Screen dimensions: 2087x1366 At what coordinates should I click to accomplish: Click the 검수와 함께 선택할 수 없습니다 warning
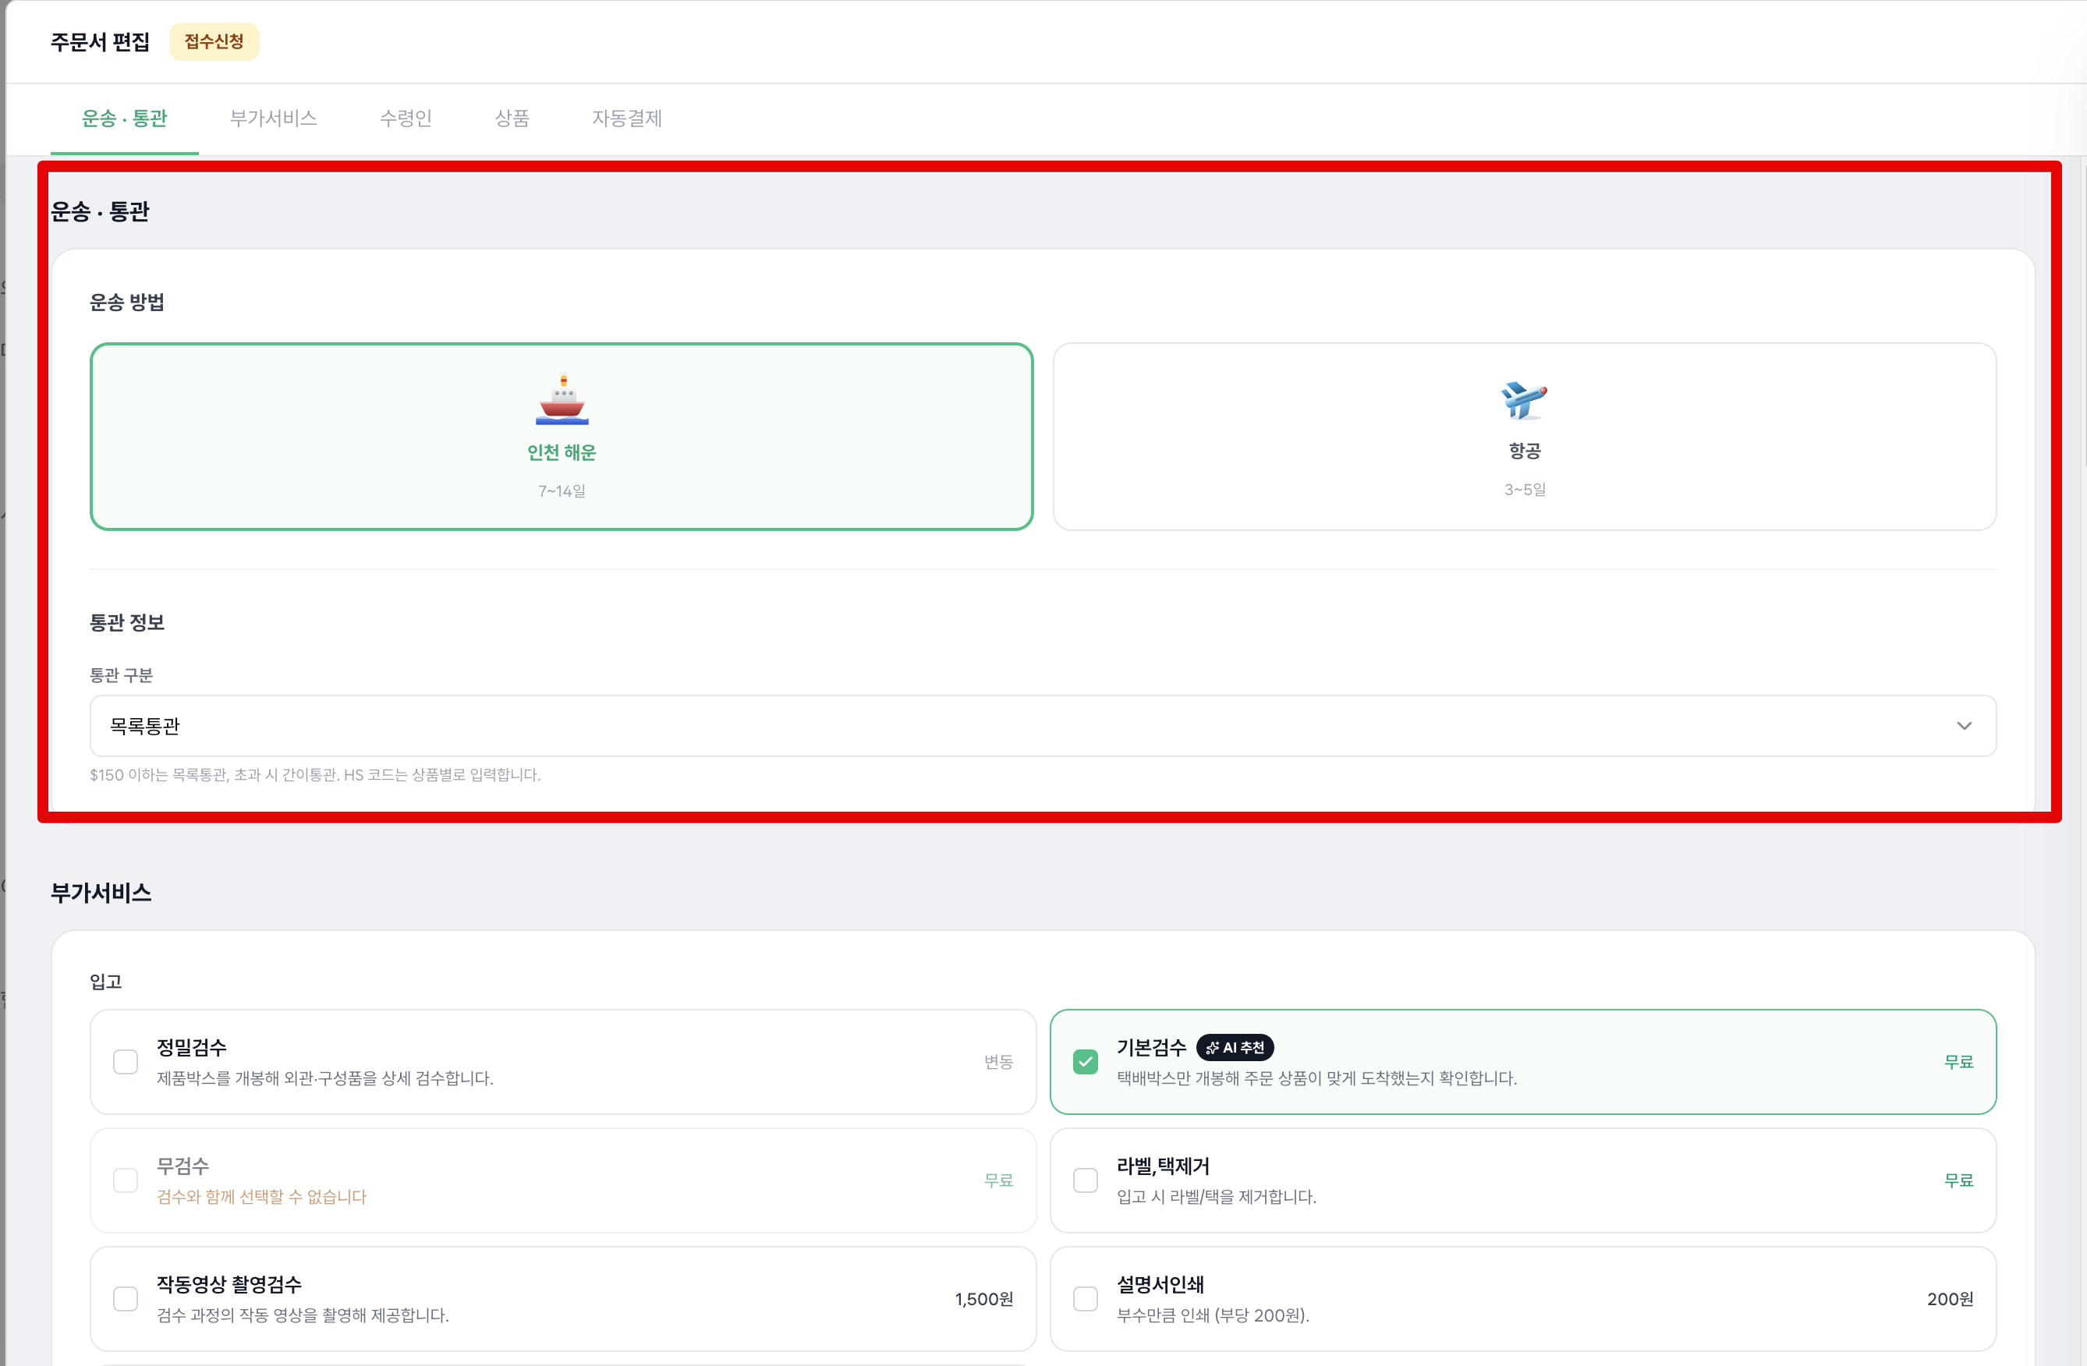[261, 1197]
